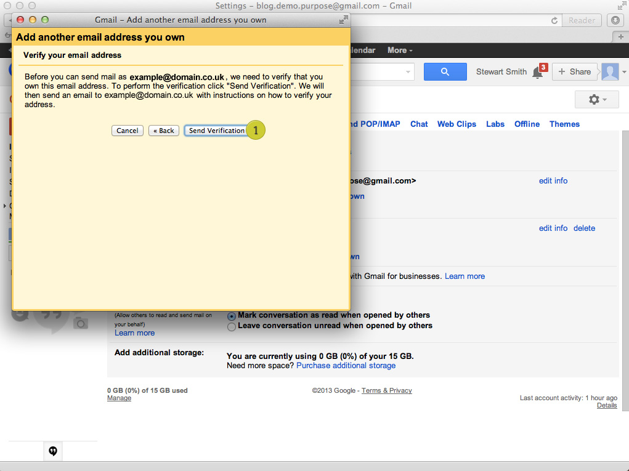The width and height of the screenshot is (629, 471).
Task: Expand the More menu in black bar
Action: 400,50
